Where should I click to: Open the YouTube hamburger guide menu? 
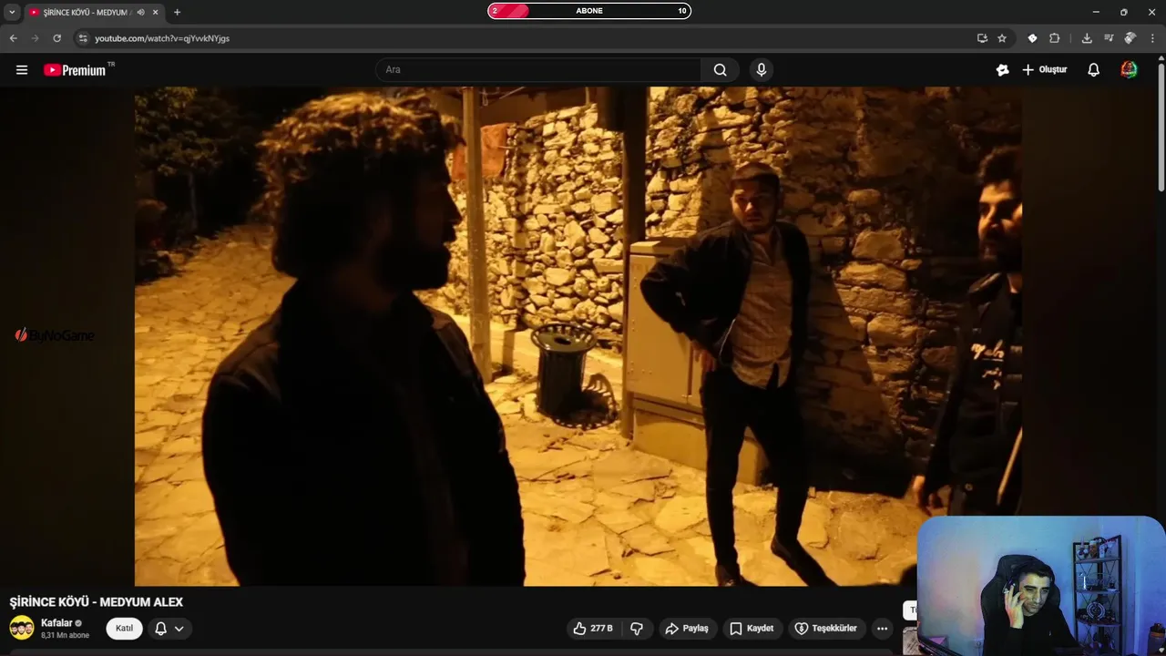[22, 70]
